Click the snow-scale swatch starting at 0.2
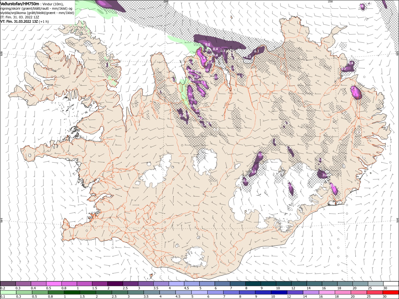Image resolution: width=399 pixels, height=299 pixels. coord(8,283)
